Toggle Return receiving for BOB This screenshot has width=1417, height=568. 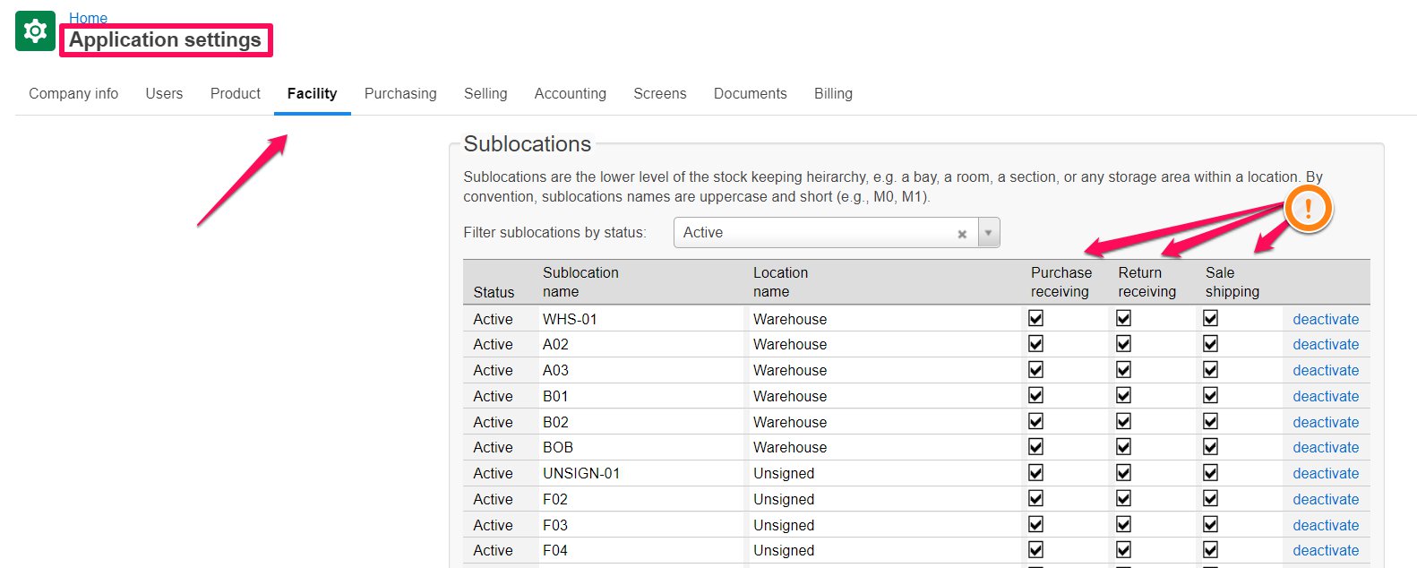pos(1124,446)
